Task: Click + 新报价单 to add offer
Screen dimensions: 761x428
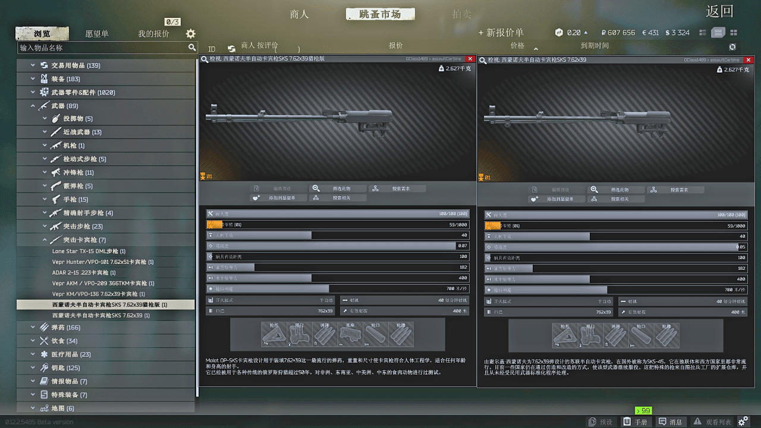Action: click(501, 33)
